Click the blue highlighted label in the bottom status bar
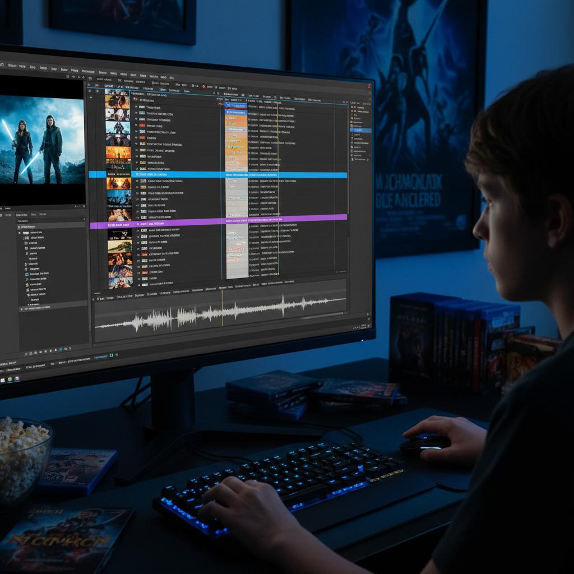 pos(101,357)
